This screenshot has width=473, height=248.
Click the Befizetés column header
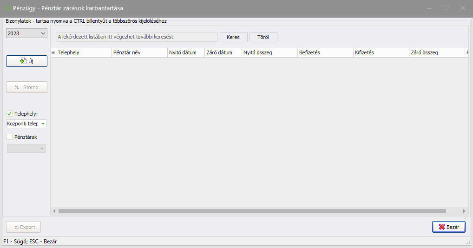click(325, 53)
